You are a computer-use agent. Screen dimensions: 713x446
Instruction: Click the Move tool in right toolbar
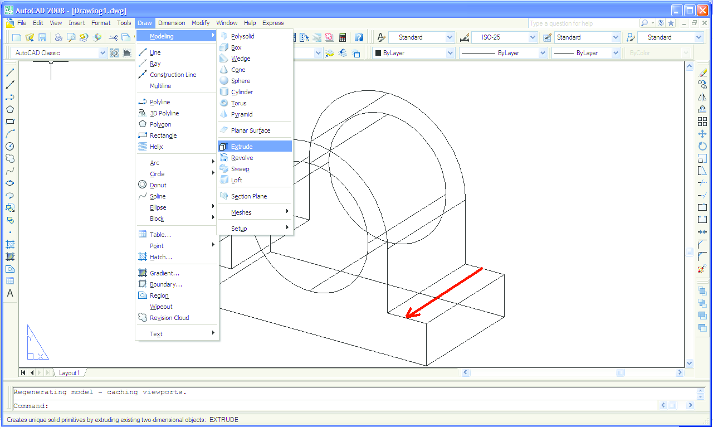tap(702, 134)
